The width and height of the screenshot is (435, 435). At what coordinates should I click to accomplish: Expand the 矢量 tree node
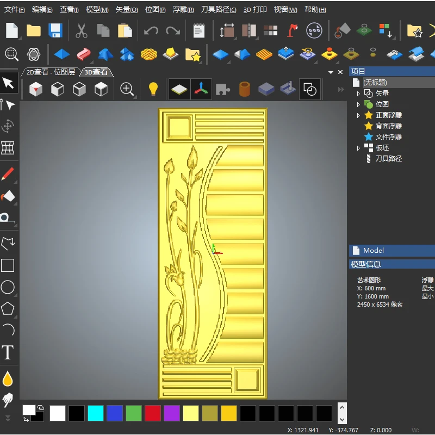pos(358,94)
